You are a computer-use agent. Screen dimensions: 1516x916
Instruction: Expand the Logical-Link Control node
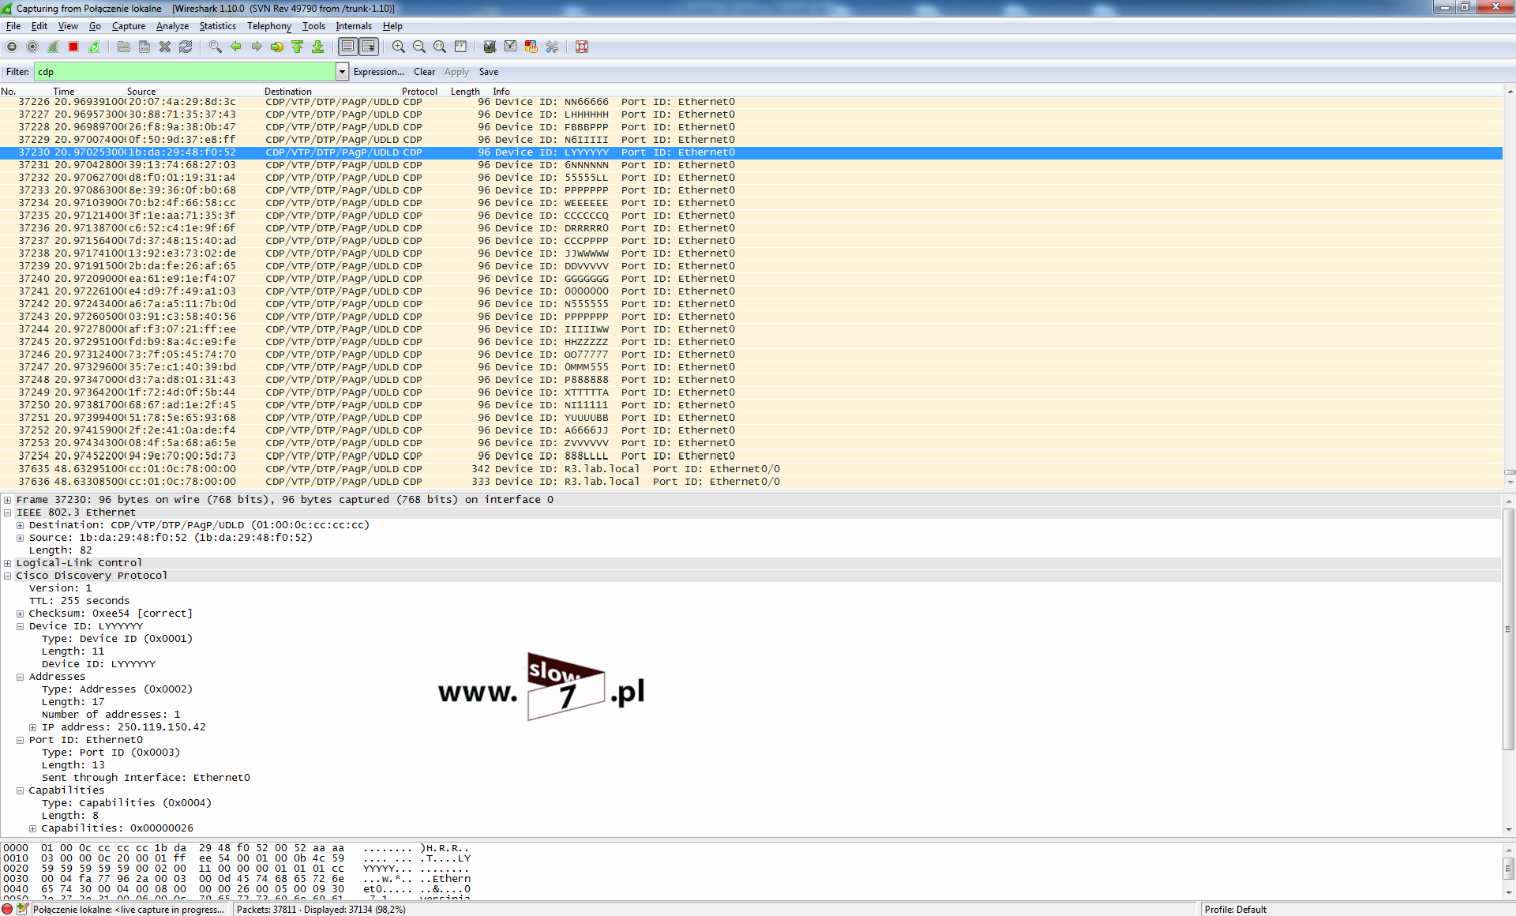(x=7, y=563)
